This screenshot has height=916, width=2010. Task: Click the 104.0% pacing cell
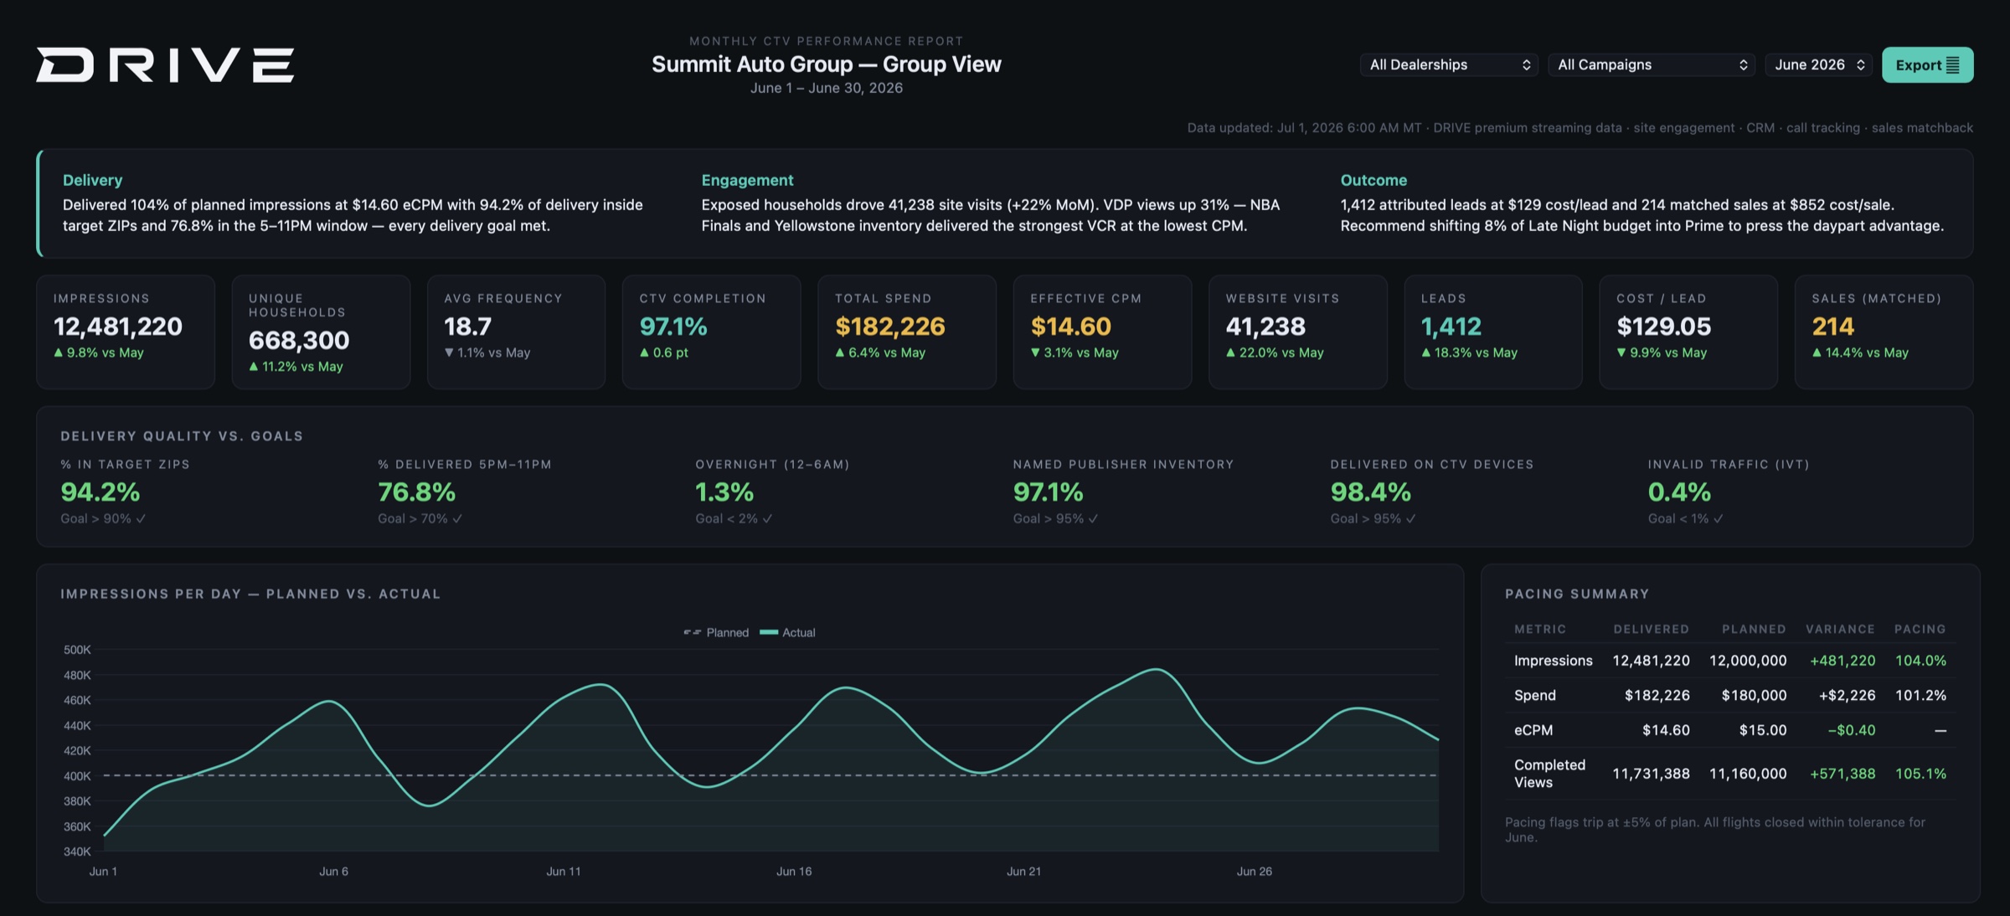[x=1920, y=661]
